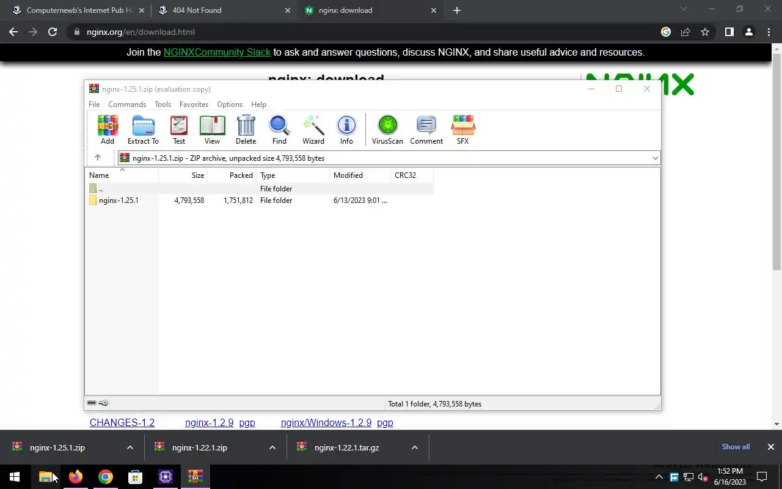Click Chrome icon in taskbar
782x489 pixels.
click(106, 477)
